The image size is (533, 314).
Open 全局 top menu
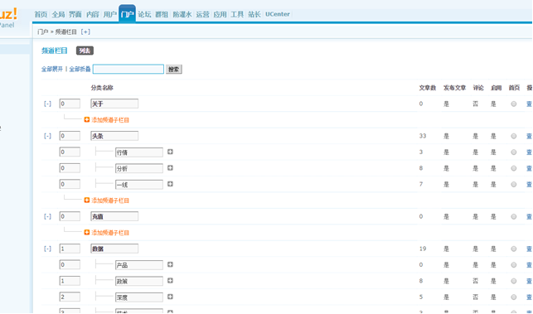pyautogui.click(x=58, y=14)
